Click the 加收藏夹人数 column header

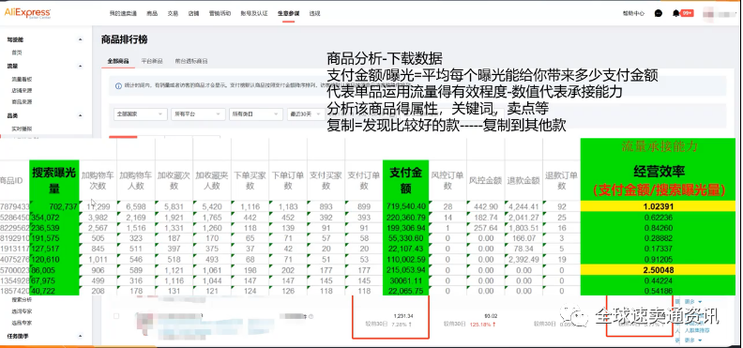tap(212, 181)
